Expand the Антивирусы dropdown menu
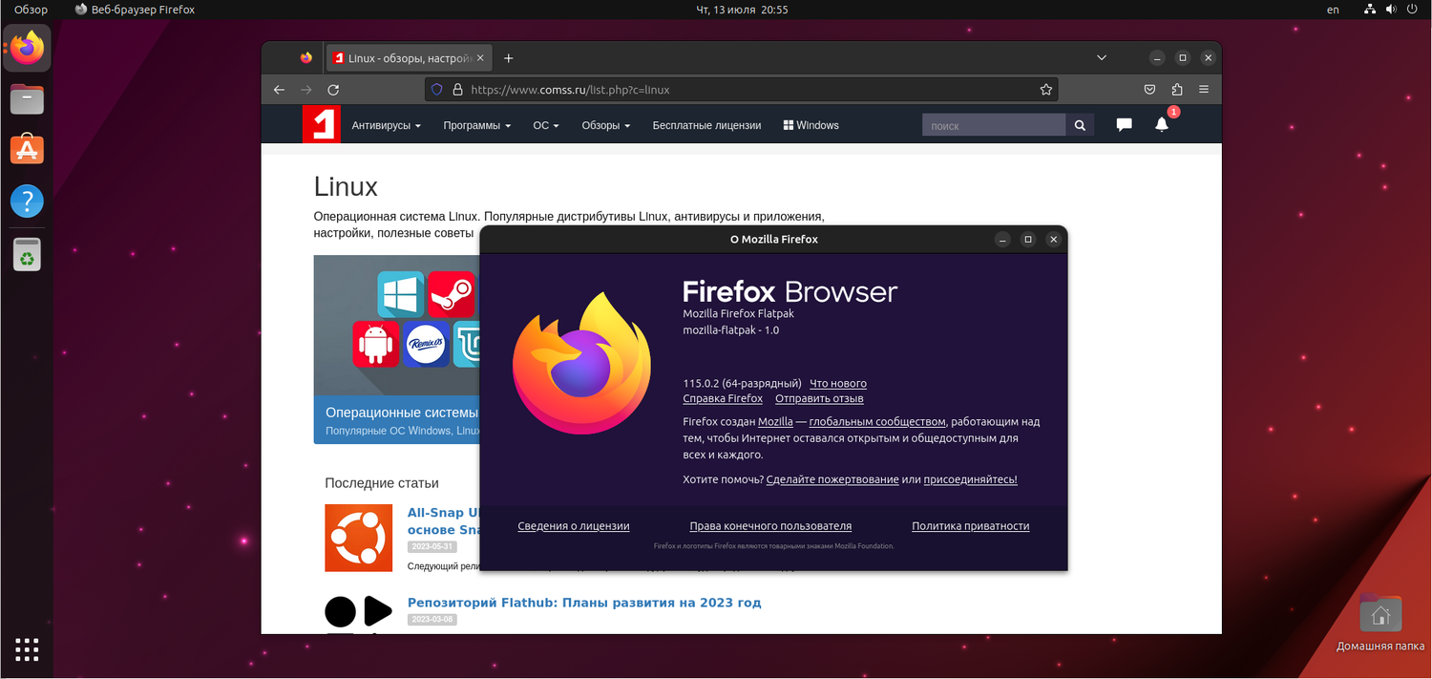The height and width of the screenshot is (679, 1432). [x=386, y=125]
